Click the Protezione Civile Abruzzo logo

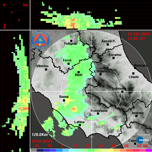(x=40, y=40)
